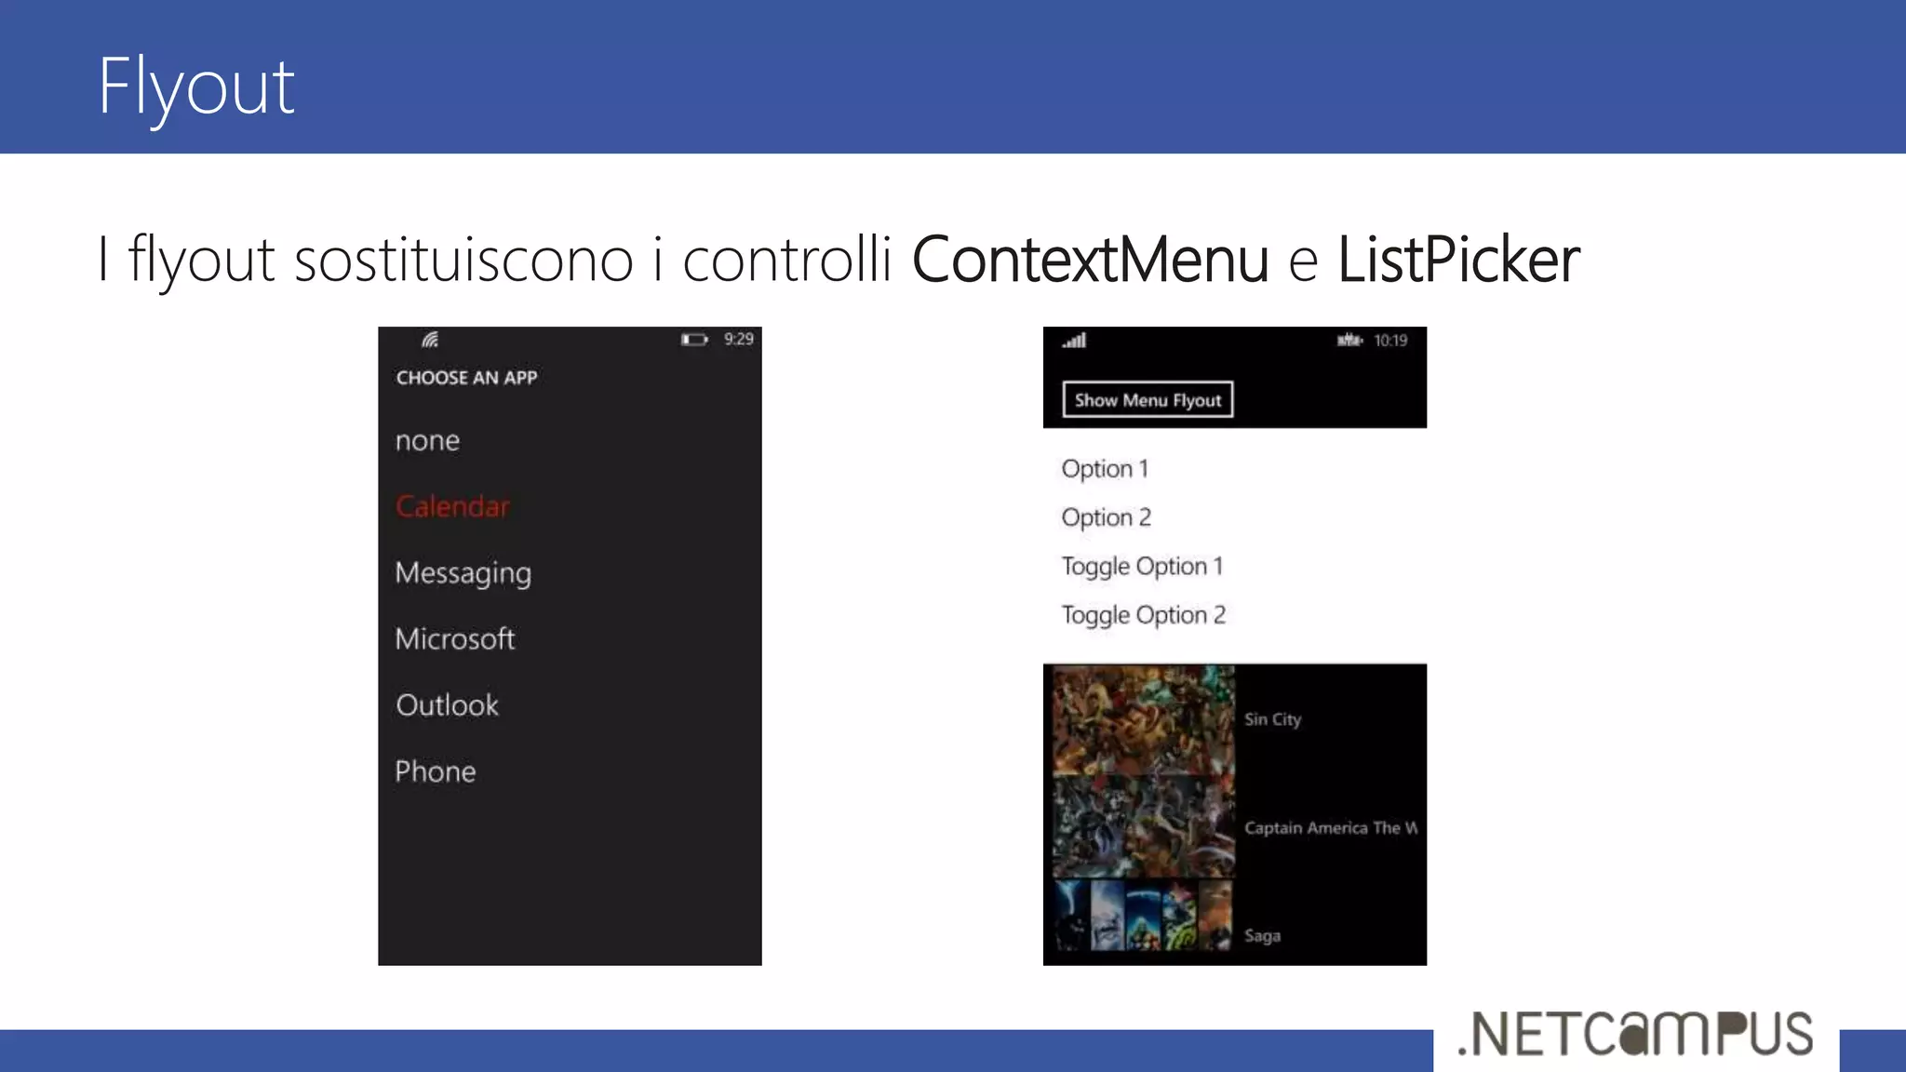The width and height of the screenshot is (1906, 1072).
Task: Toggle the Toggle Option 2 entry
Action: pos(1143,615)
